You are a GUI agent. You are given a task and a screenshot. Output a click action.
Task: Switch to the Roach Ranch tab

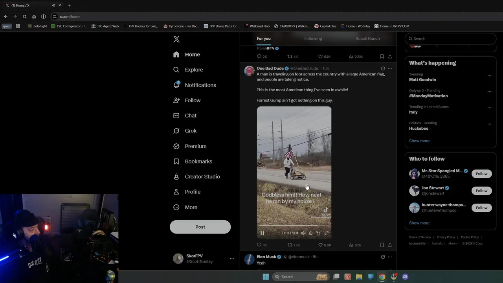pyautogui.click(x=367, y=39)
